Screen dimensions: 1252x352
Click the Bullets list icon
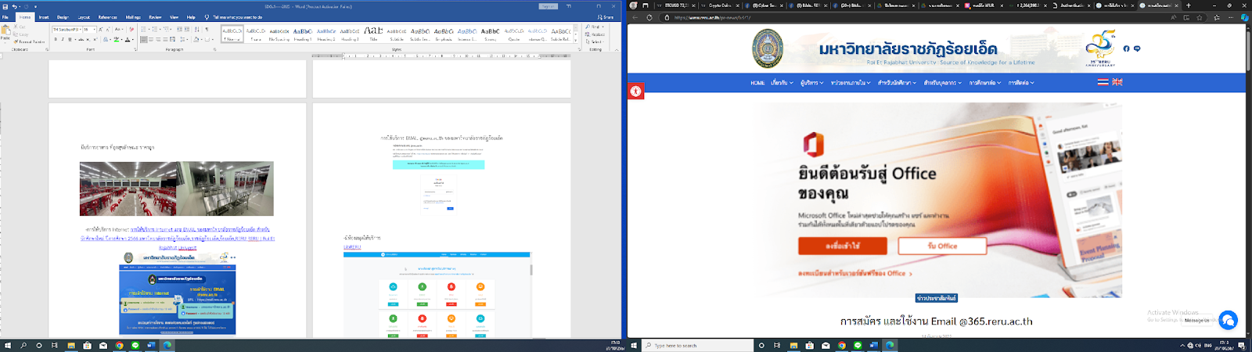[x=145, y=30]
